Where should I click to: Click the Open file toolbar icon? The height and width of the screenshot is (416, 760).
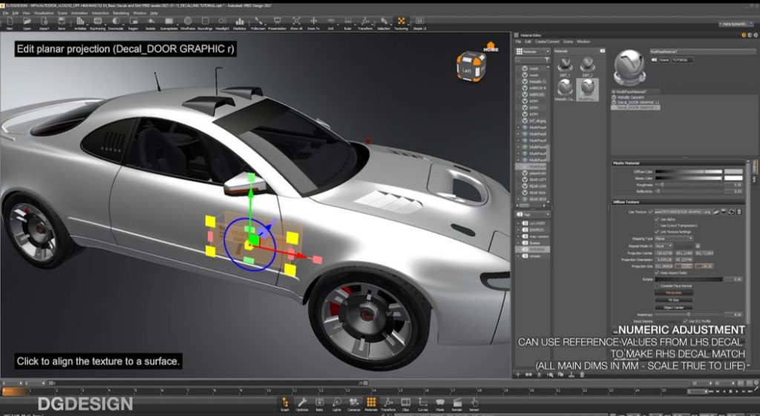[x=27, y=23]
